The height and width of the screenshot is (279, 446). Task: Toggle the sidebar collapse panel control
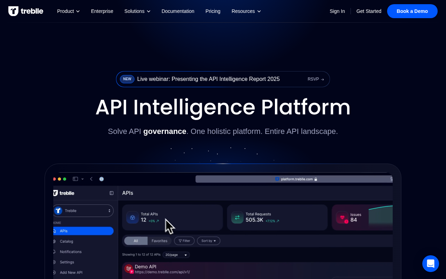click(x=111, y=193)
